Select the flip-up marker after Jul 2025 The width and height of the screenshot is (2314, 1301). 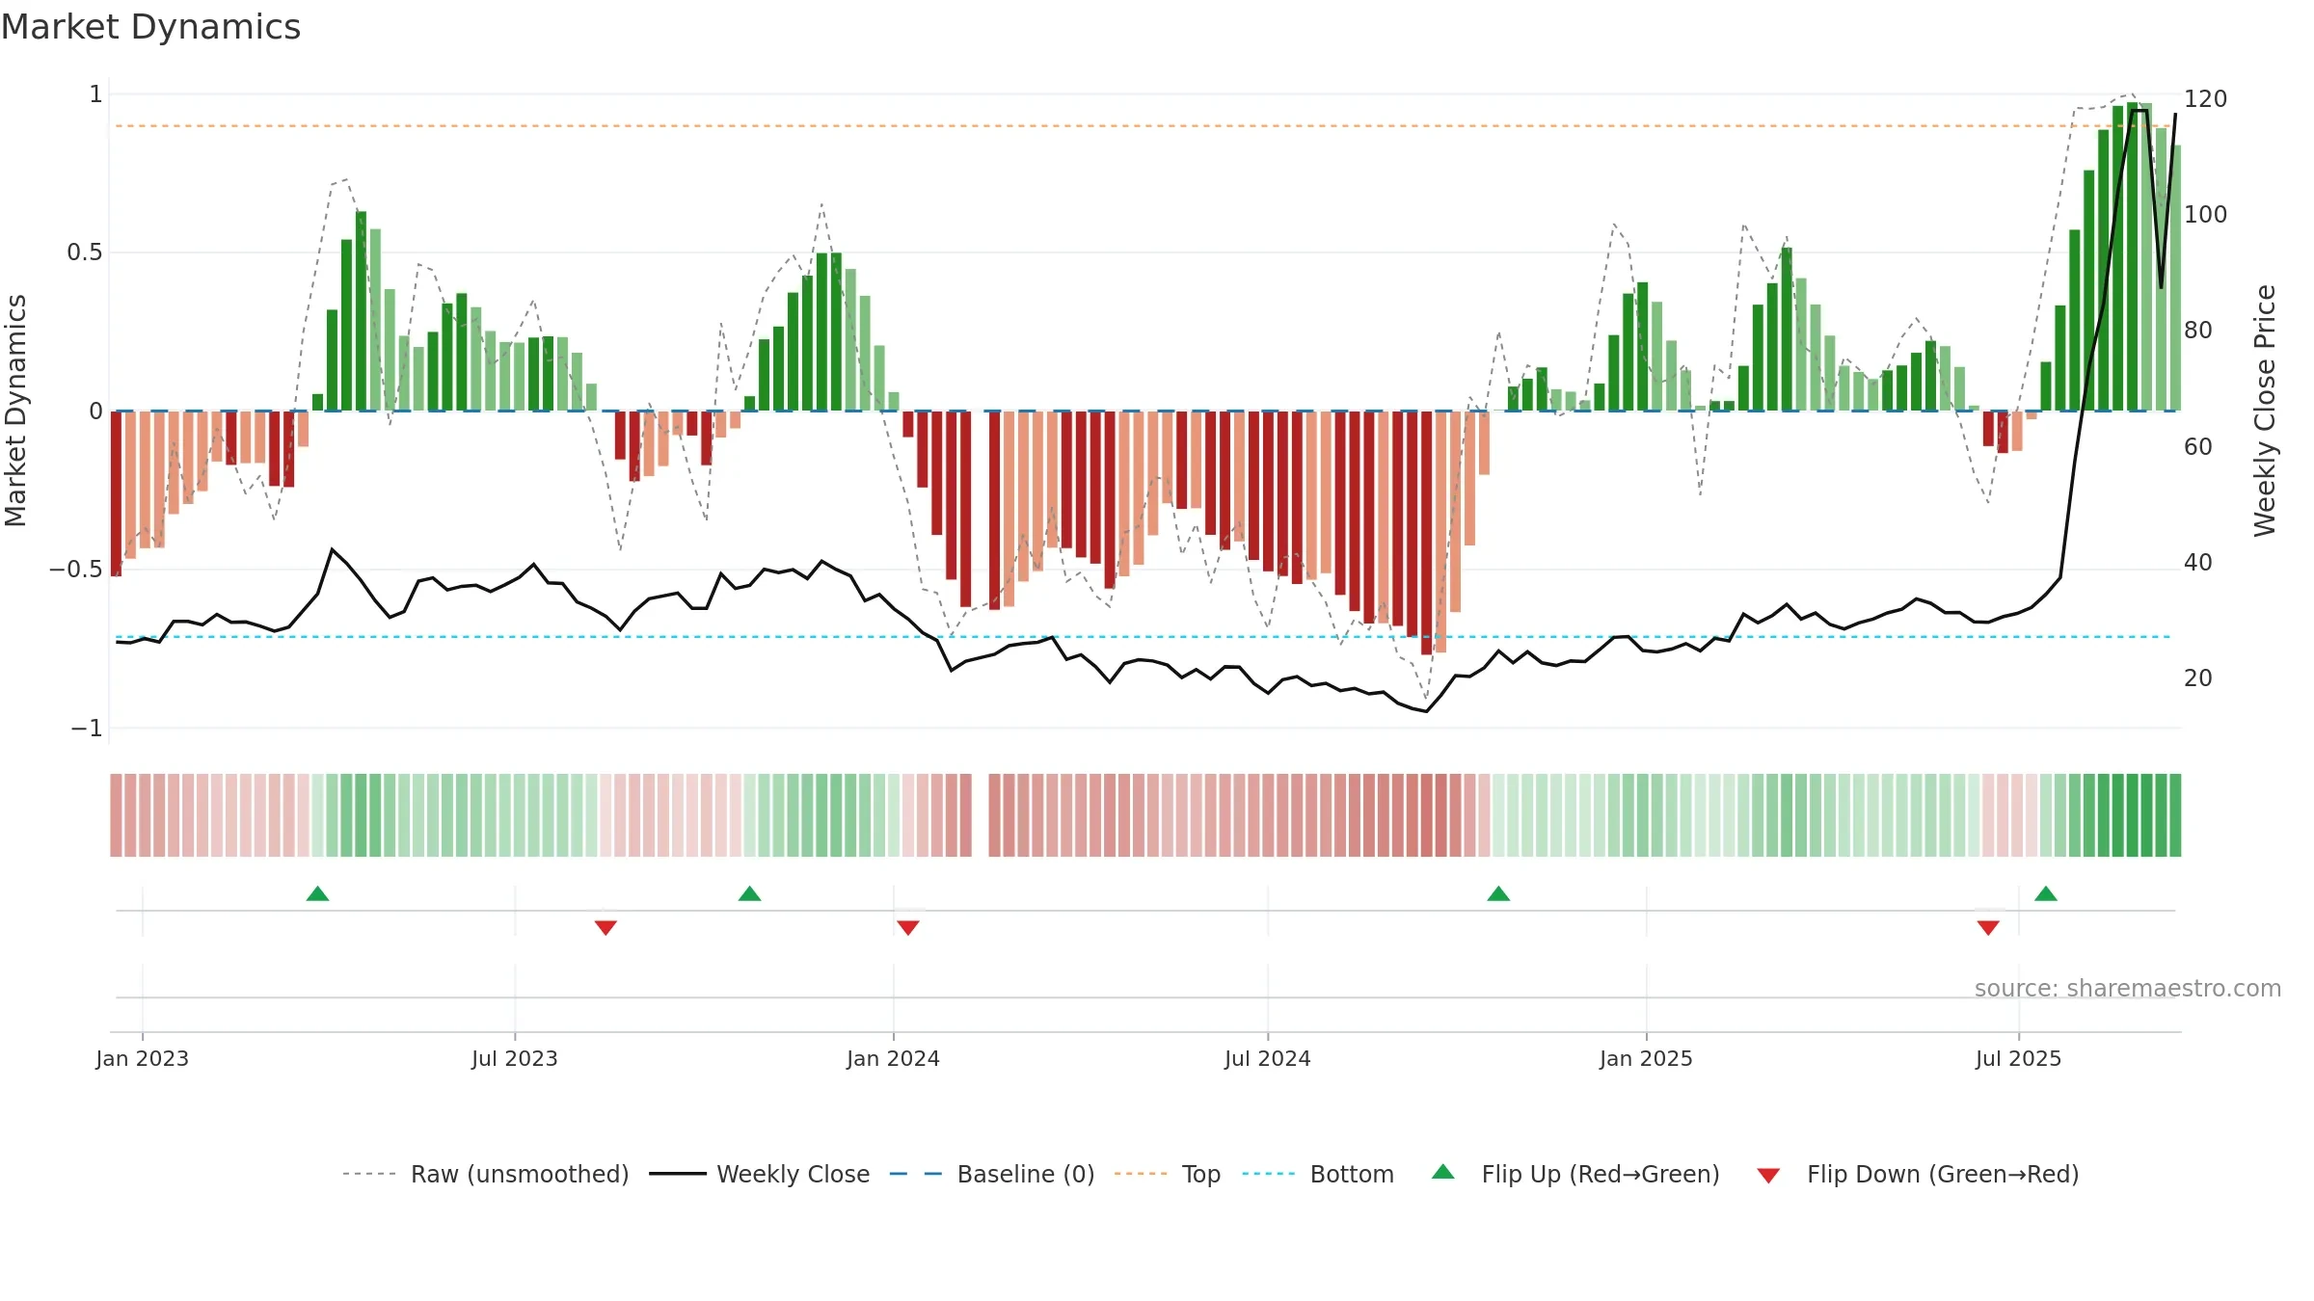[2046, 893]
